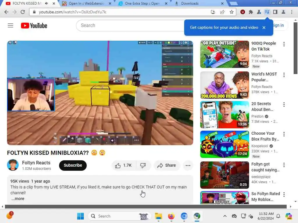Expand the description with ...more
The width and height of the screenshot is (298, 223).
(18, 199)
